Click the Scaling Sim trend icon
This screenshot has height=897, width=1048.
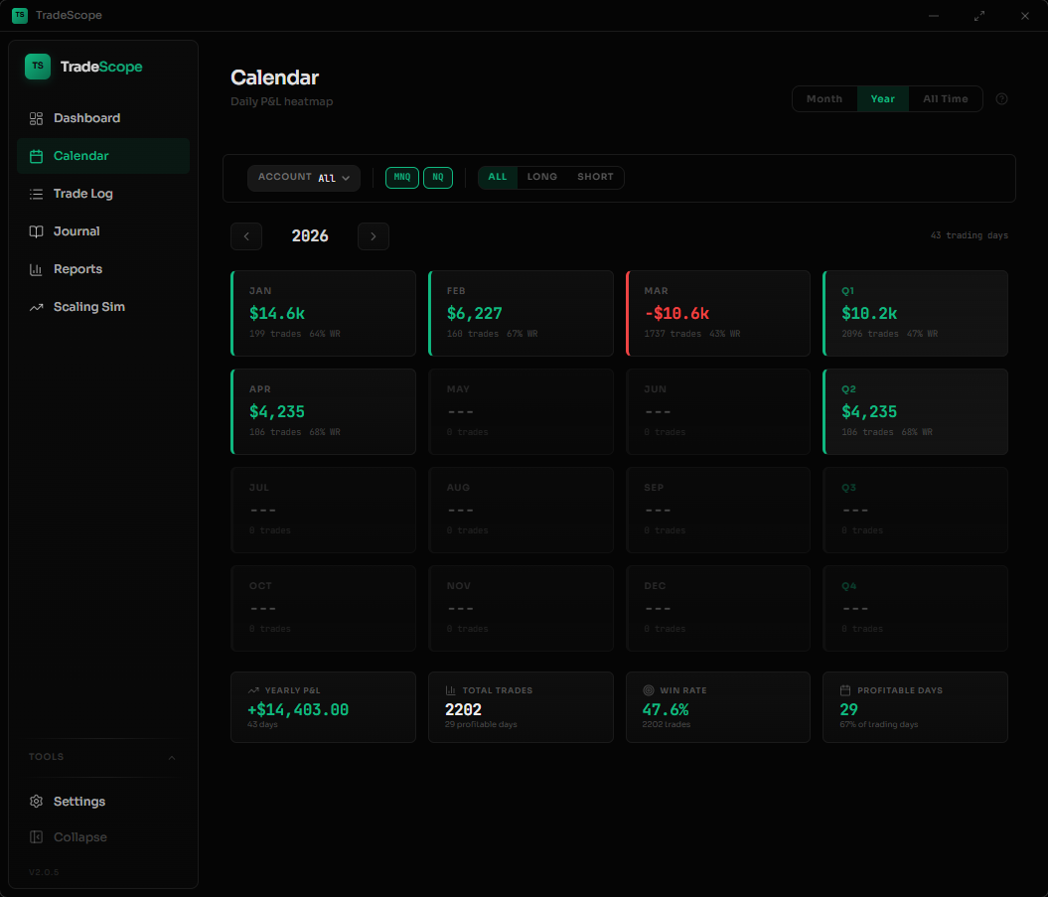pos(37,307)
